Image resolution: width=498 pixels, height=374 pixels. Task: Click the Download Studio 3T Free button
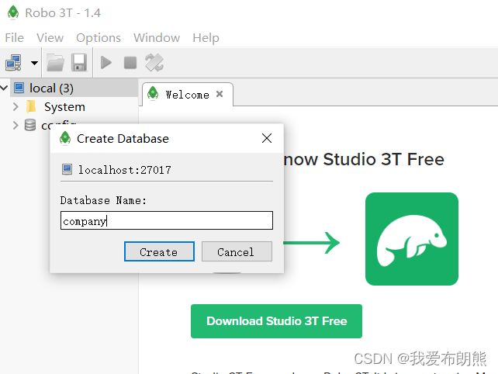click(276, 321)
